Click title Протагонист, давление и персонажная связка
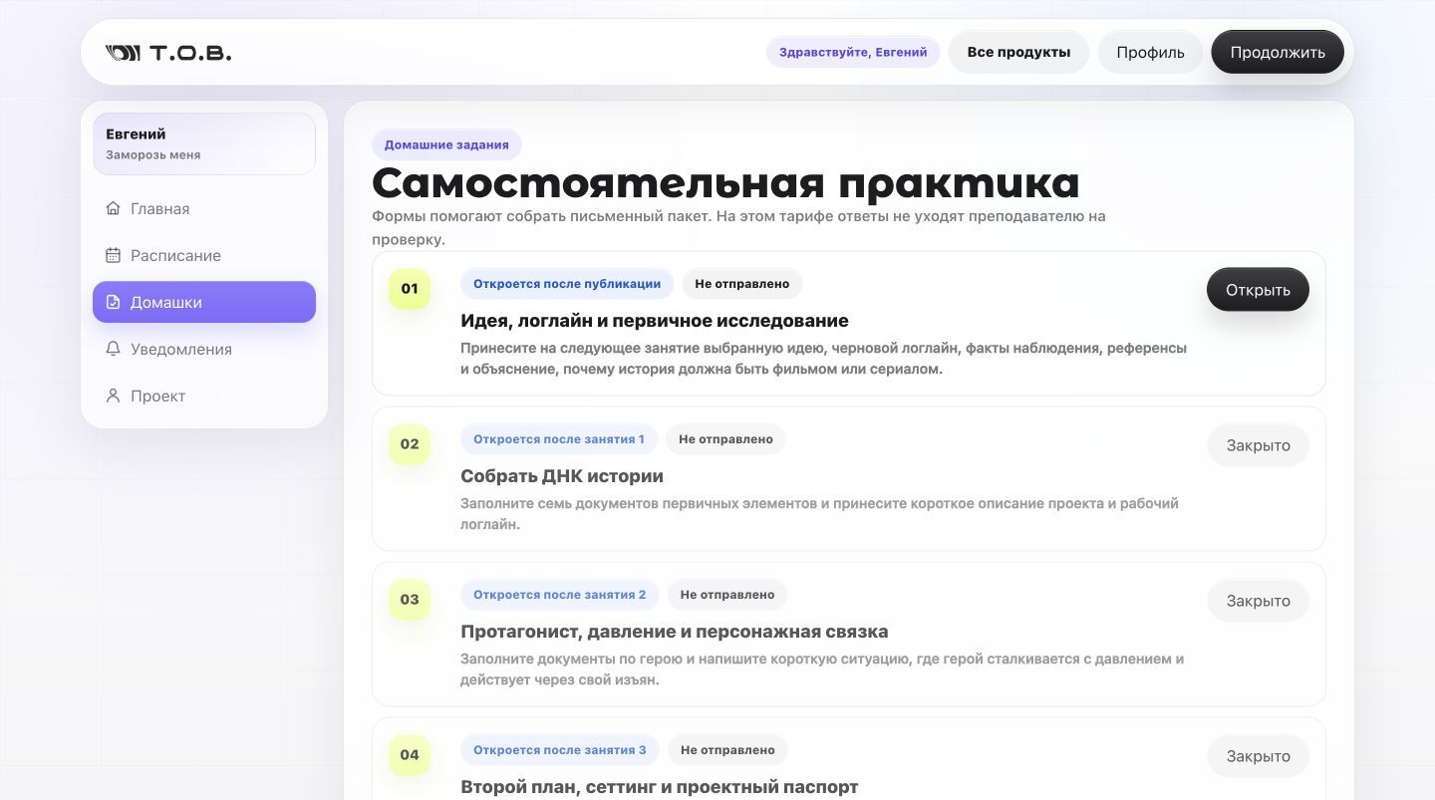Image resolution: width=1435 pixels, height=800 pixels. [x=675, y=632]
